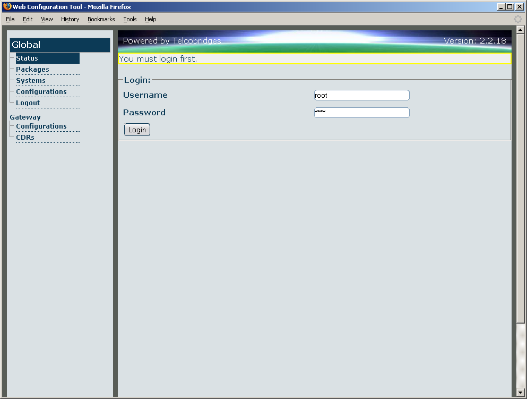This screenshot has width=527, height=399.
Task: Click the Version: 2.2.18 text
Action: pos(475,41)
